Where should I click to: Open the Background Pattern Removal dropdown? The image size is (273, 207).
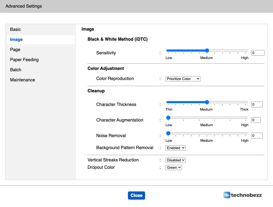(x=176, y=148)
